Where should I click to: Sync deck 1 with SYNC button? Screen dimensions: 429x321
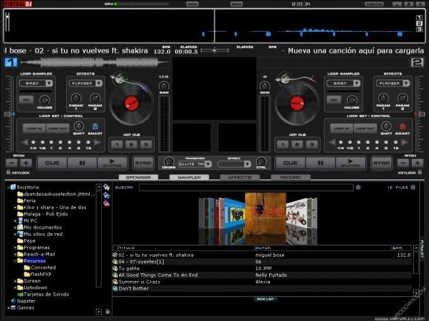click(x=143, y=163)
